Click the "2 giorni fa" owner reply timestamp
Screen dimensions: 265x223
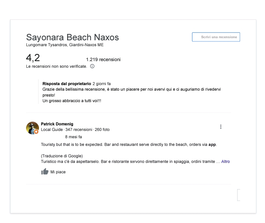(102, 84)
